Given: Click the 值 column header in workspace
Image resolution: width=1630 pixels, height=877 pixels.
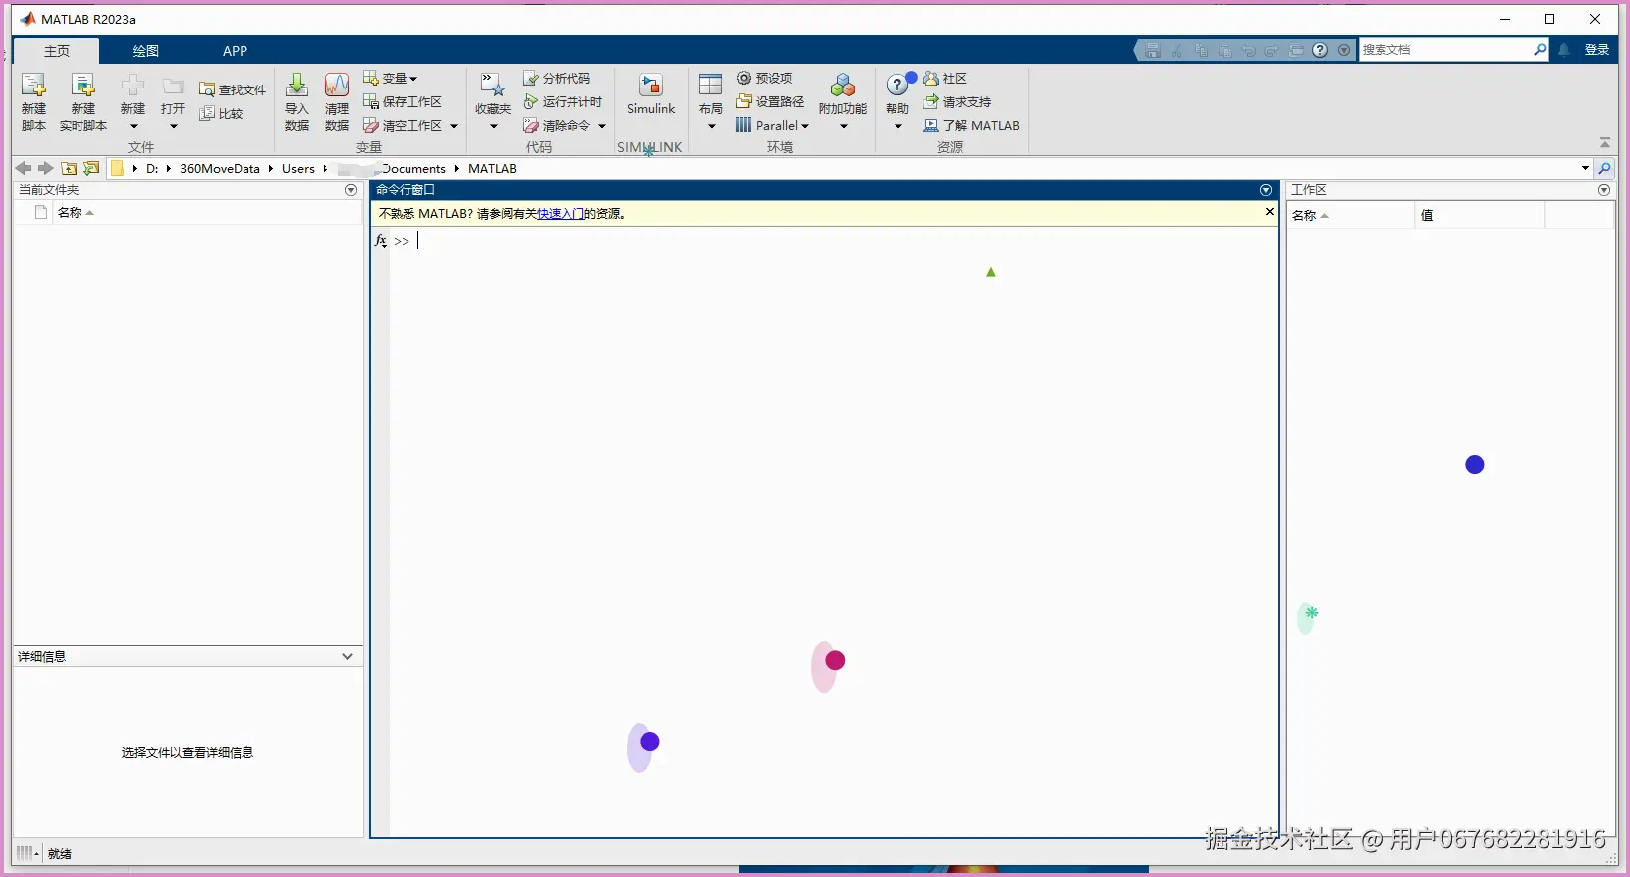Looking at the screenshot, I should [x=1479, y=215].
